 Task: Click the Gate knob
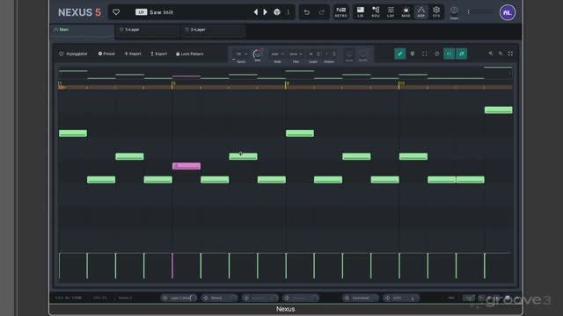(257, 54)
